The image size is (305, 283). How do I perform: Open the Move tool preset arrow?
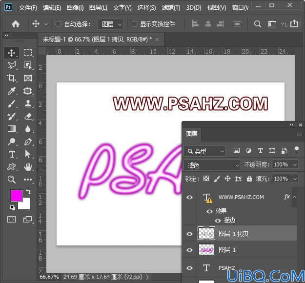pos(46,24)
